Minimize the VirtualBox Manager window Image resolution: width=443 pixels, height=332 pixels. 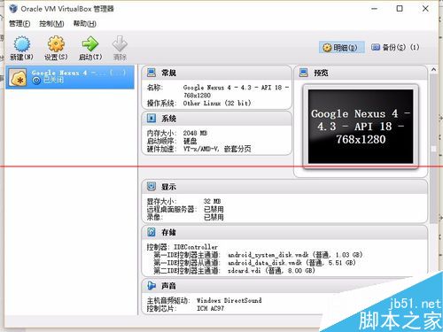(374, 9)
